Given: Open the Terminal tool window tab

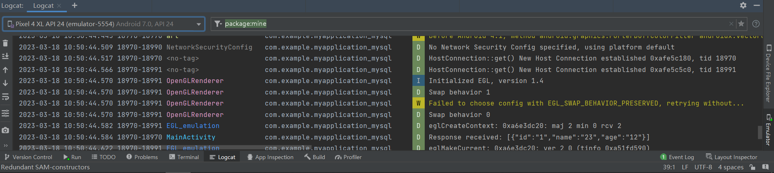Looking at the screenshot, I should (x=184, y=157).
